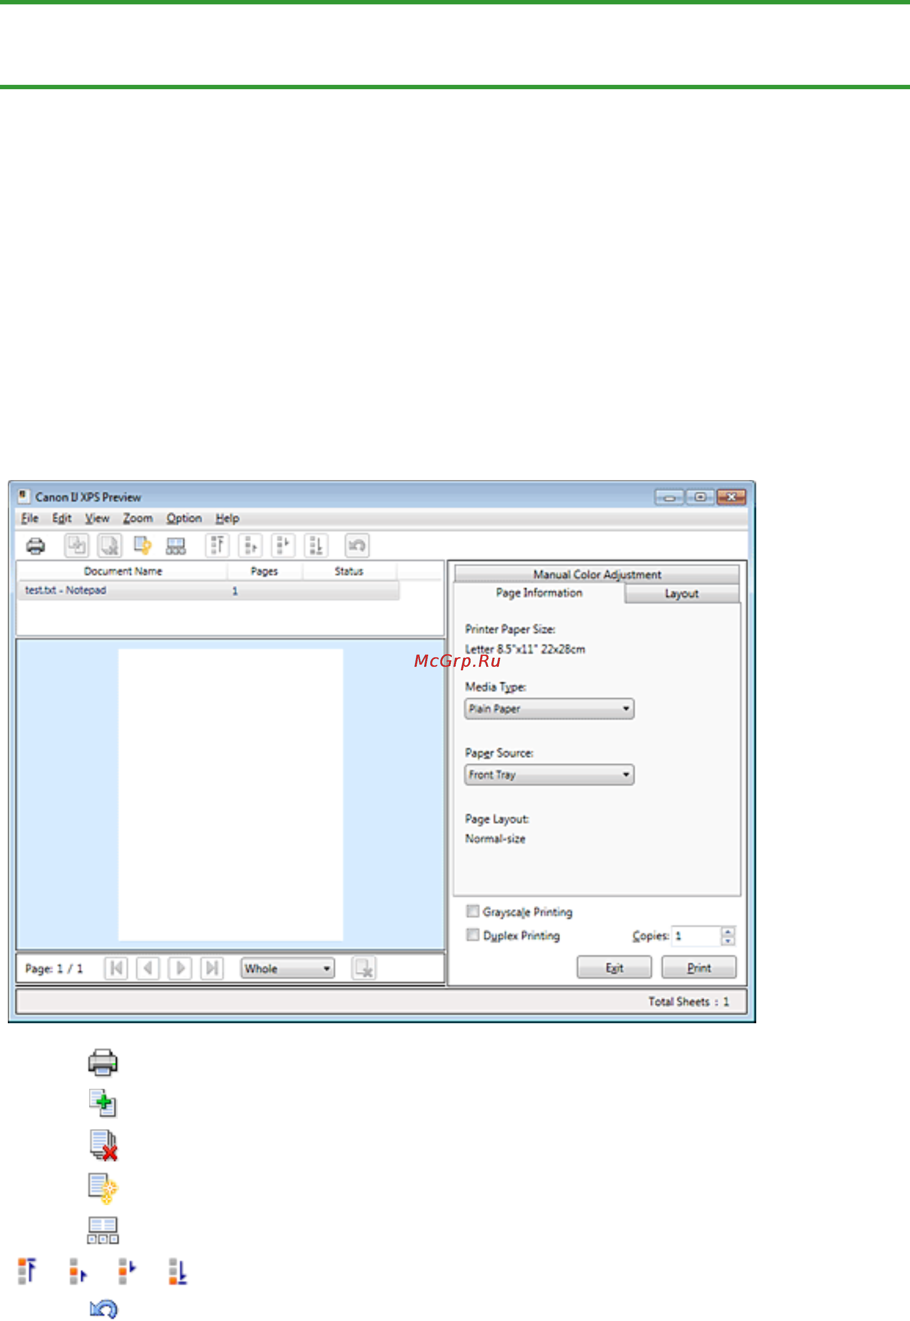Open the Paper Source dropdown
This screenshot has width=910, height=1321.
[549, 775]
